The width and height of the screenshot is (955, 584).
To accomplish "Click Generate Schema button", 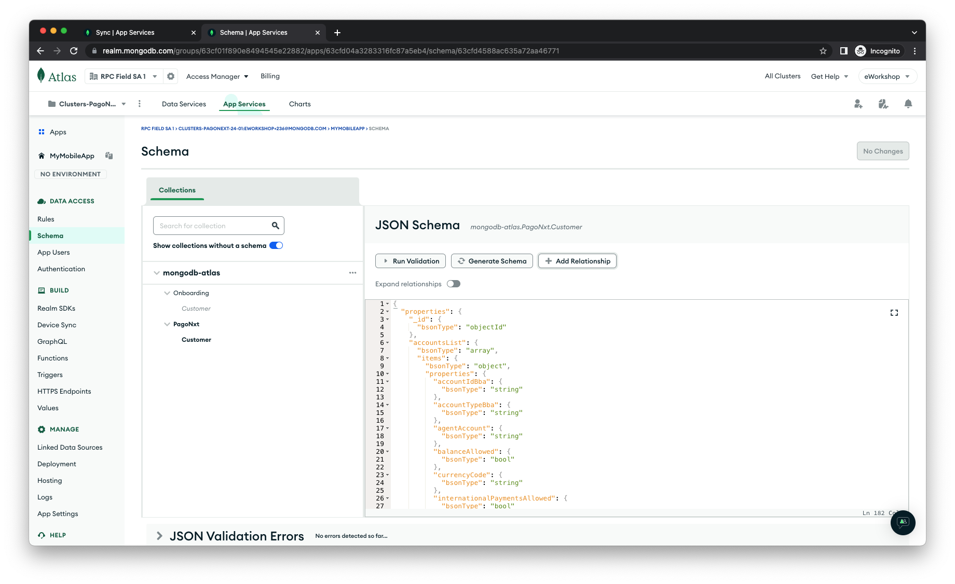I will [492, 261].
